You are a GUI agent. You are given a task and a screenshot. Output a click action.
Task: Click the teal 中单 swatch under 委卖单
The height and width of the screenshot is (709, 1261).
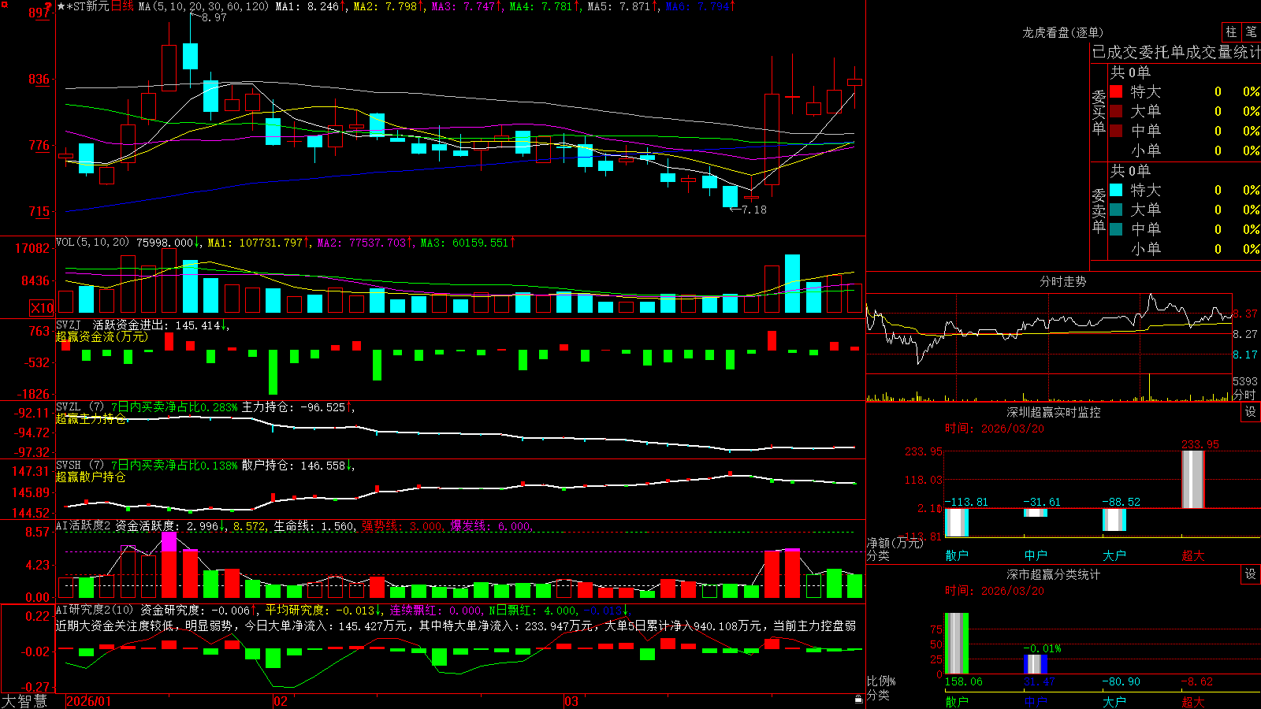[x=1116, y=229]
